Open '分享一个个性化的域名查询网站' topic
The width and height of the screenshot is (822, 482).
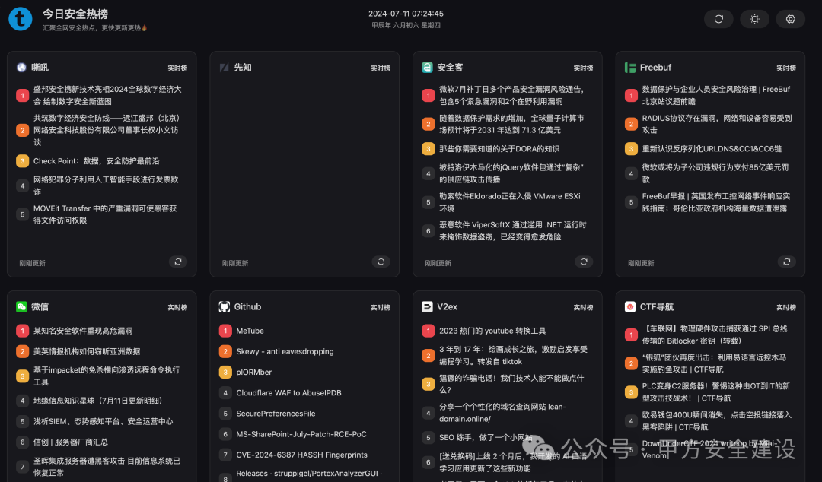502,413
